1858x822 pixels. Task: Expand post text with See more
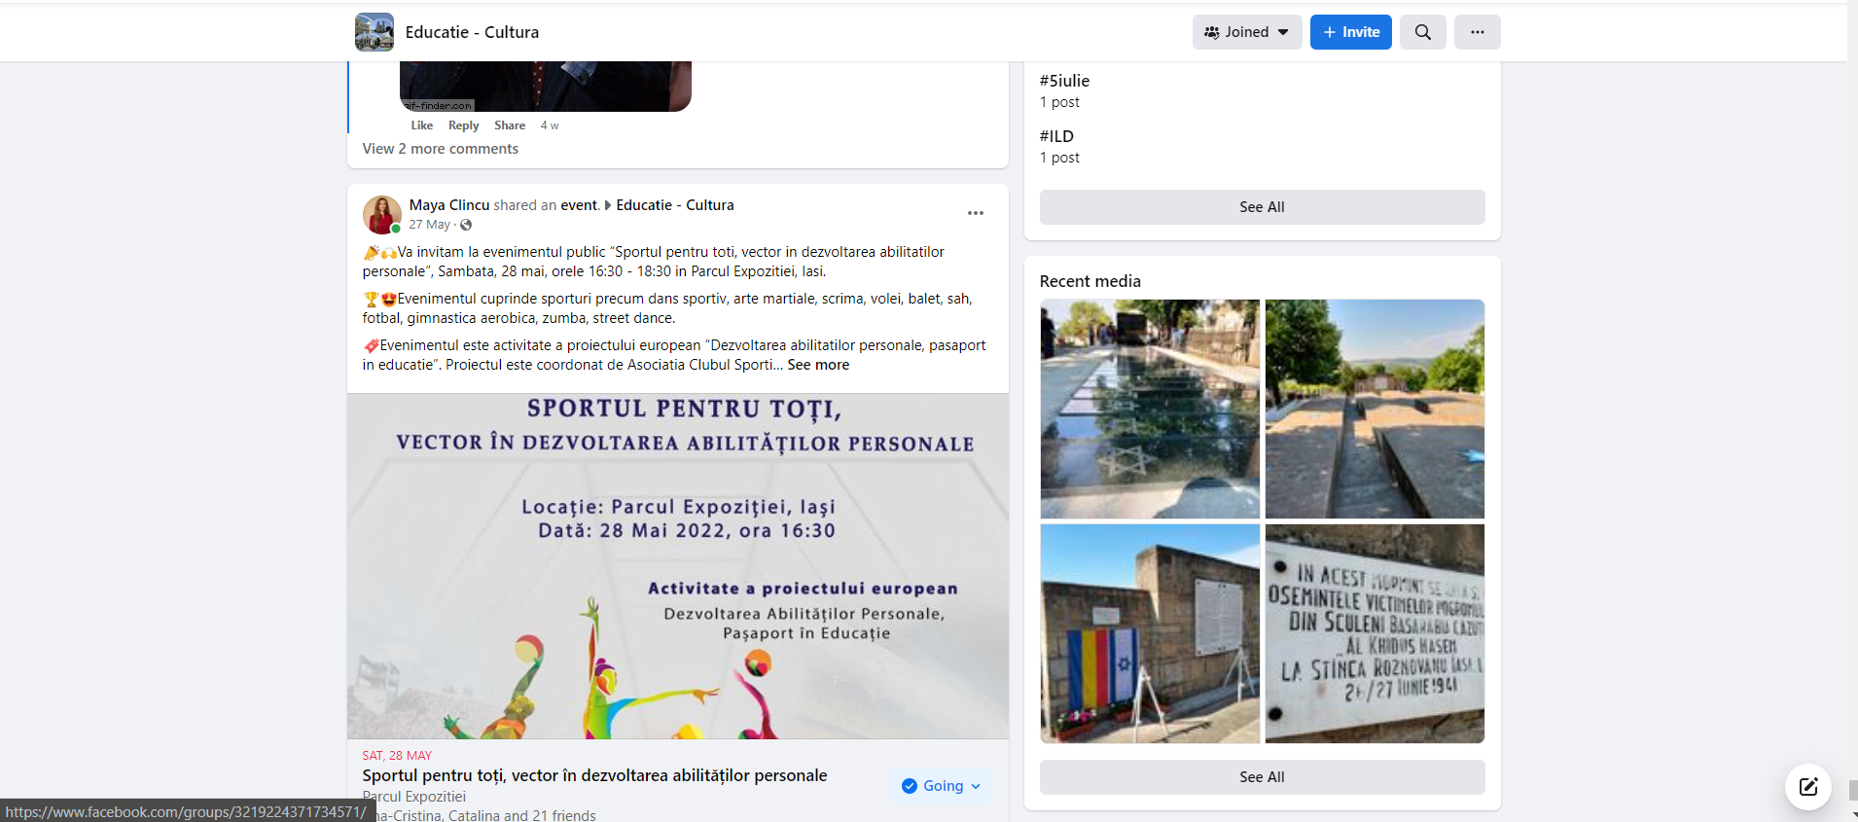click(x=818, y=365)
